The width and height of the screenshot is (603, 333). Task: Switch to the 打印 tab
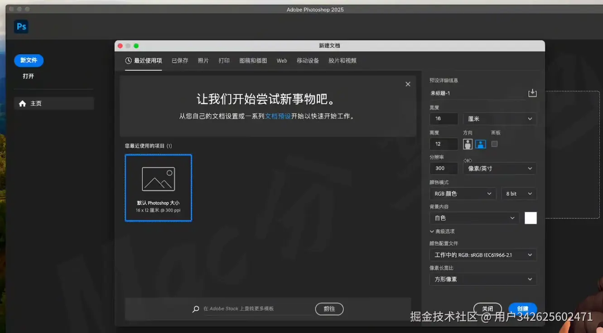[224, 61]
